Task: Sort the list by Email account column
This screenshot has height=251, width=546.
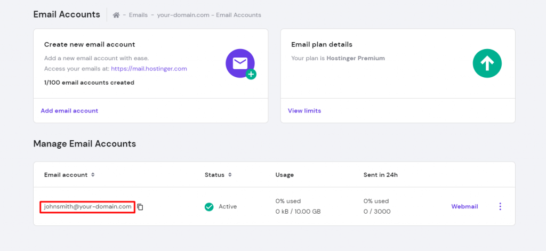Action: tap(93, 175)
